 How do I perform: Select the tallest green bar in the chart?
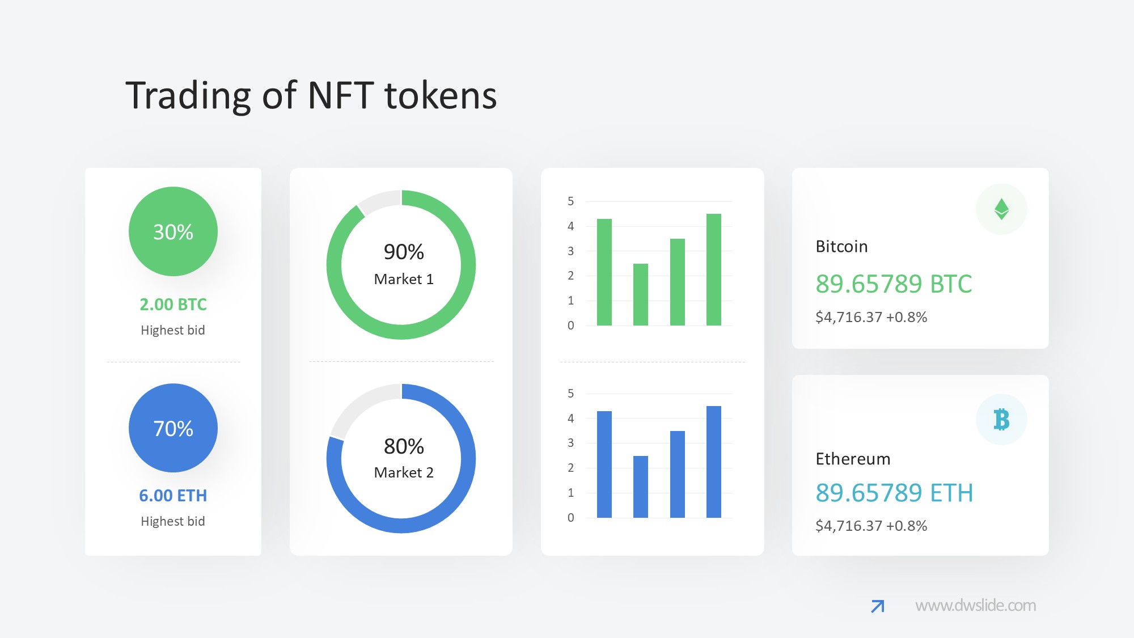[x=713, y=270]
